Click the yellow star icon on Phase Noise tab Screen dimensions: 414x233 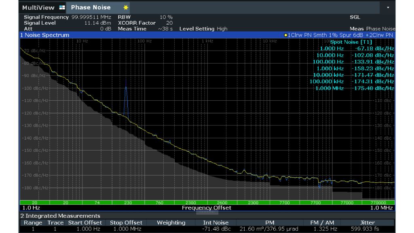point(126,8)
